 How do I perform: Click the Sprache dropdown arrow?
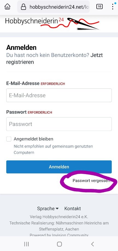(57, 209)
